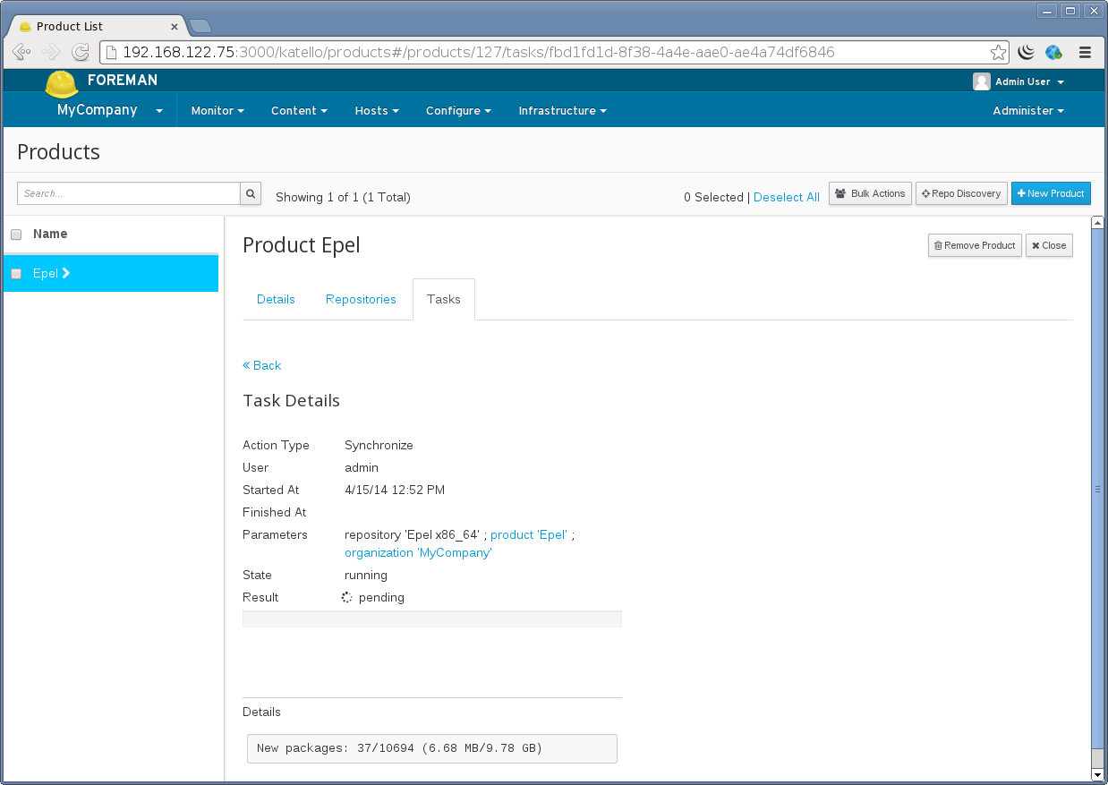Click the 'Showing 1 of 1 (1 Total)' text
Image resolution: width=1108 pixels, height=785 pixels.
(x=343, y=197)
